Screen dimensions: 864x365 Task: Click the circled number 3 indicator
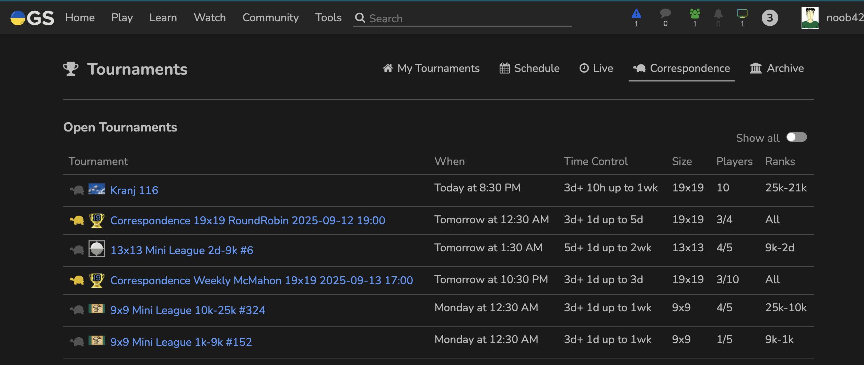[770, 18]
